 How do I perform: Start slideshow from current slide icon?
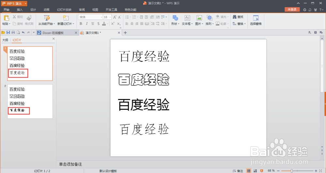[47, 18]
